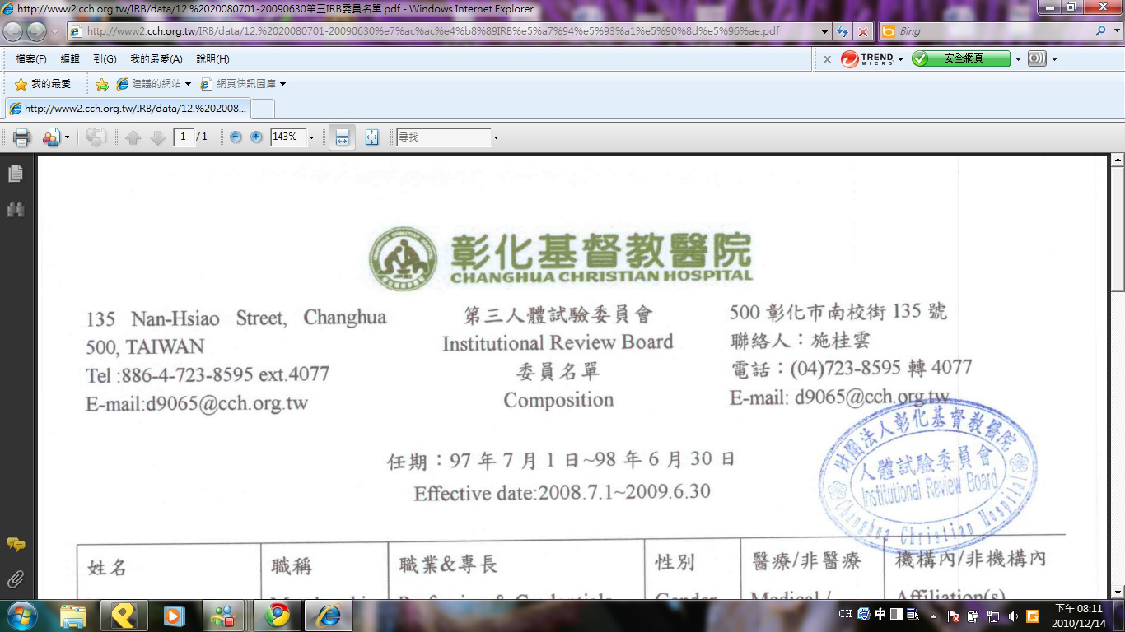Screen dimensions: 1125x632
Task: Expand the recent pages dropdown beside Forward
Action: click(x=55, y=31)
